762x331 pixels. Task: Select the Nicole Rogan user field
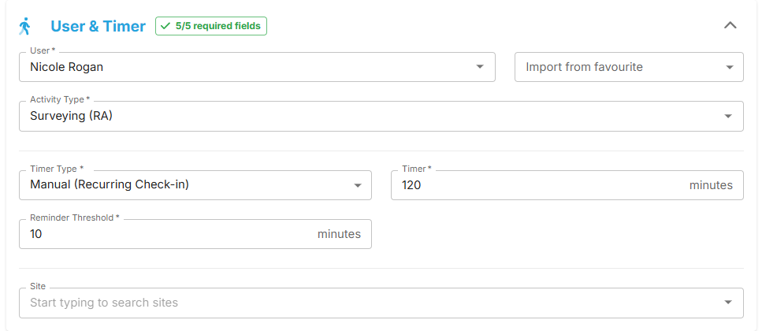pyautogui.click(x=257, y=67)
